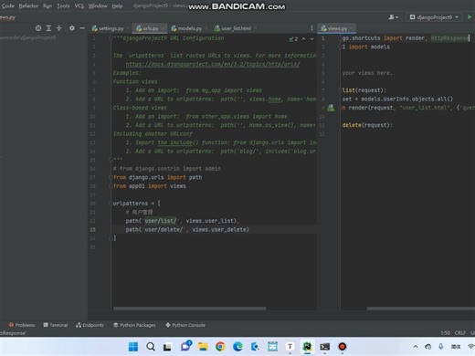Viewport: 475px width, 356px height.
Task: Open the Code menu
Action: coord(7,5)
